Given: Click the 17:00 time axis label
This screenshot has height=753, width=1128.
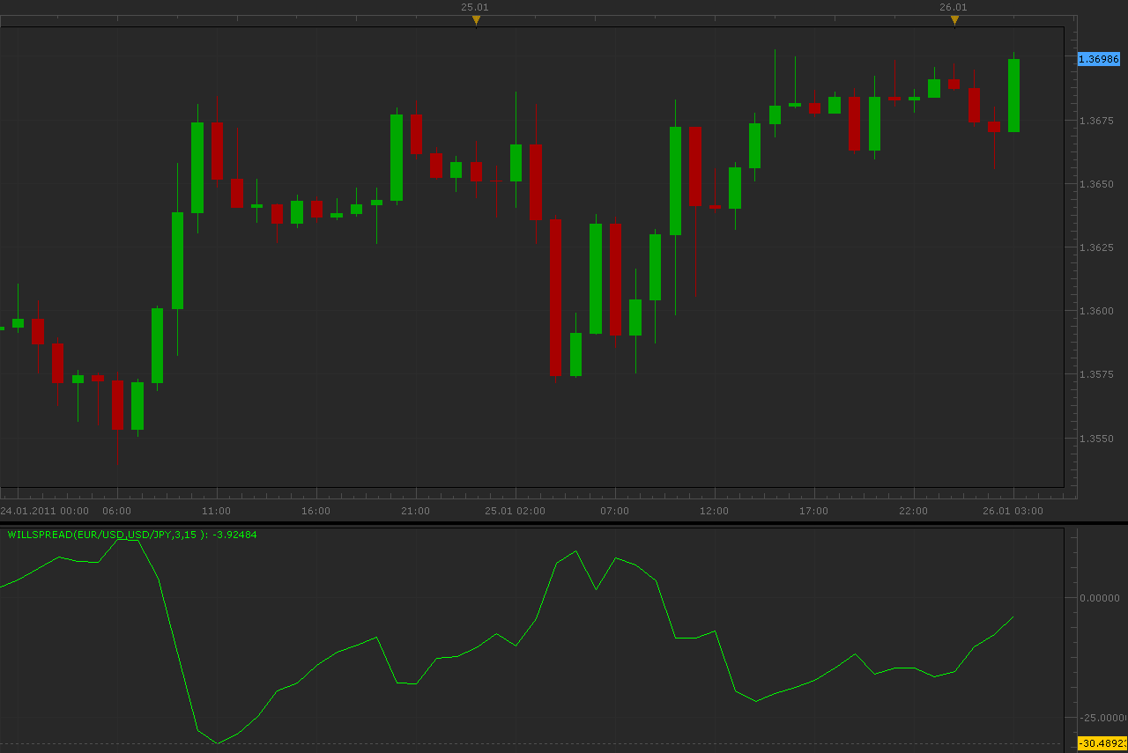Looking at the screenshot, I should point(814,511).
